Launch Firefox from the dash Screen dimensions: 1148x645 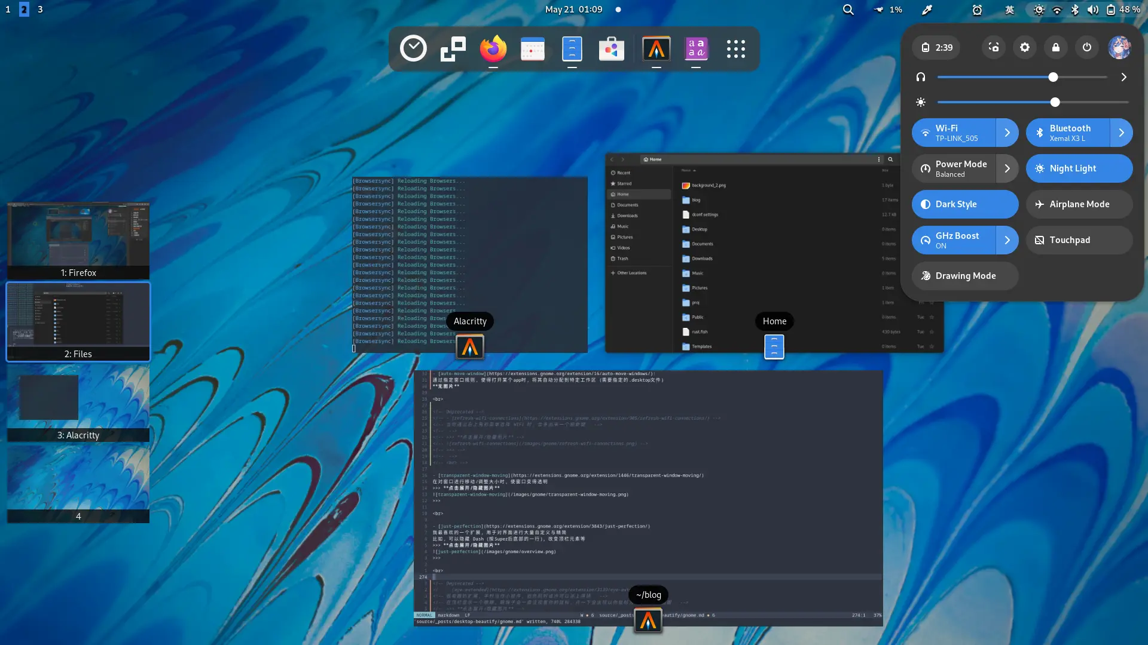point(493,49)
